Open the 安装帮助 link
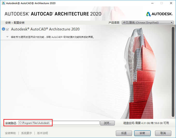The height and width of the screenshot is (138, 176). pos(10,133)
